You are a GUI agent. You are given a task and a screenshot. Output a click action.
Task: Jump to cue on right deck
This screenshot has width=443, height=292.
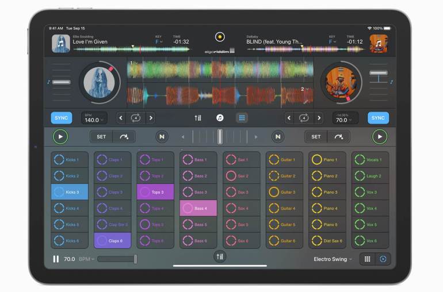(338, 137)
